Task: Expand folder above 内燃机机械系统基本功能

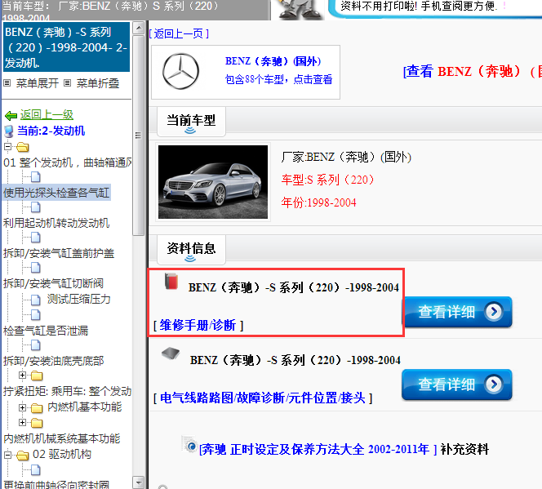Action: coord(23,422)
